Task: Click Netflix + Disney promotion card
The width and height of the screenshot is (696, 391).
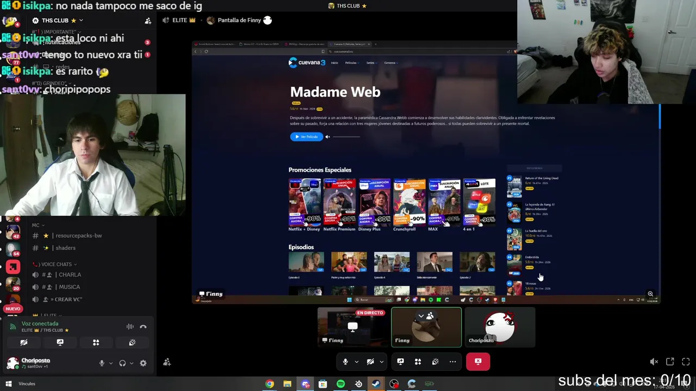Action: coord(304,205)
